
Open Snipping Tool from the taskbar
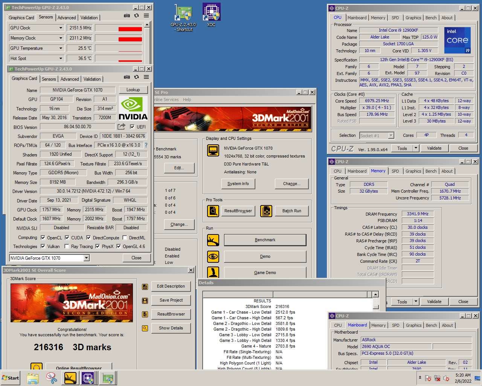point(52,378)
